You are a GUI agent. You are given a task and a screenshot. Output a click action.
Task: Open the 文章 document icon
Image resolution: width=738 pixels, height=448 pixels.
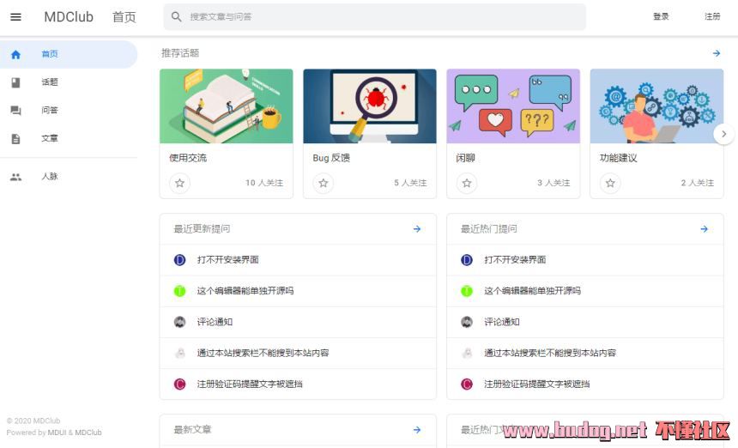click(15, 139)
